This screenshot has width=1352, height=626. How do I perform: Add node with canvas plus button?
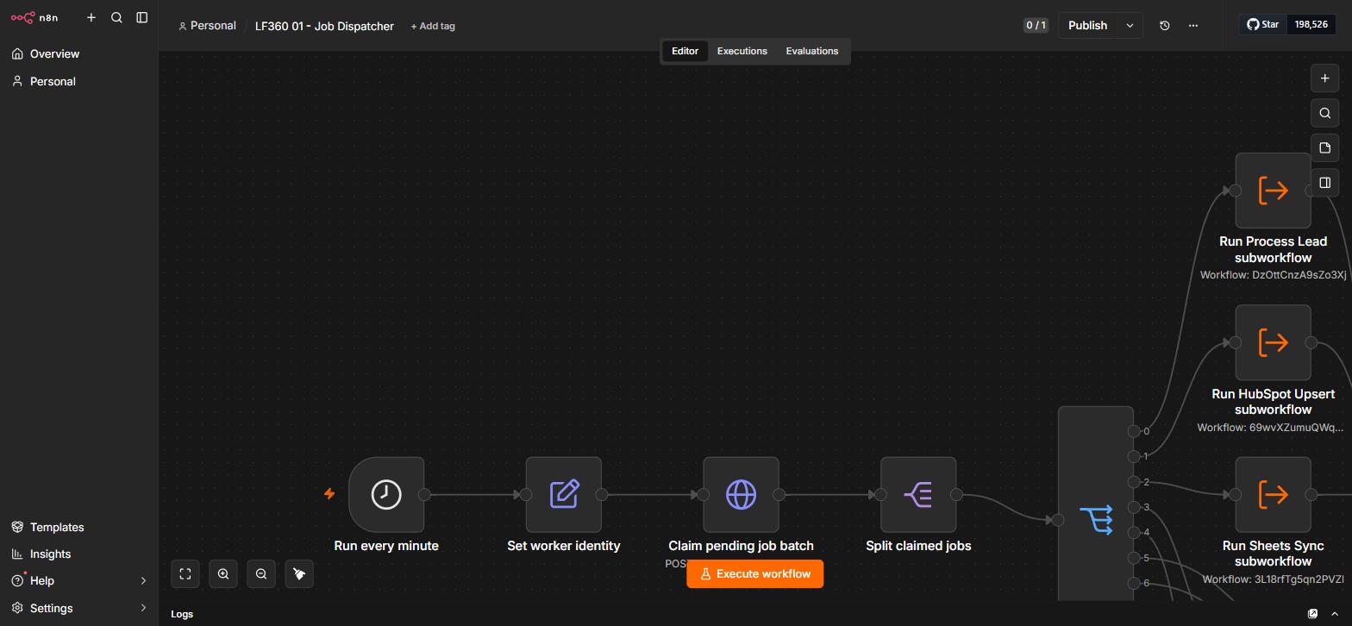click(1325, 78)
